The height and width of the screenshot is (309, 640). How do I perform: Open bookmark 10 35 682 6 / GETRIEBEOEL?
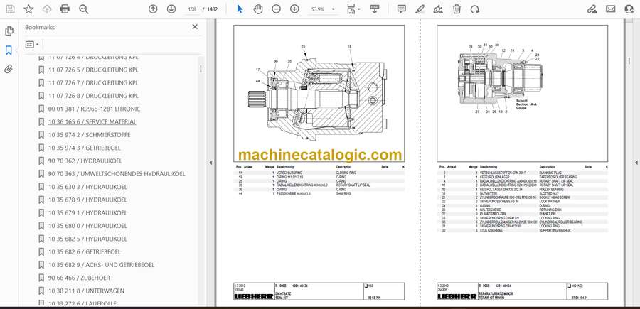coord(85,252)
